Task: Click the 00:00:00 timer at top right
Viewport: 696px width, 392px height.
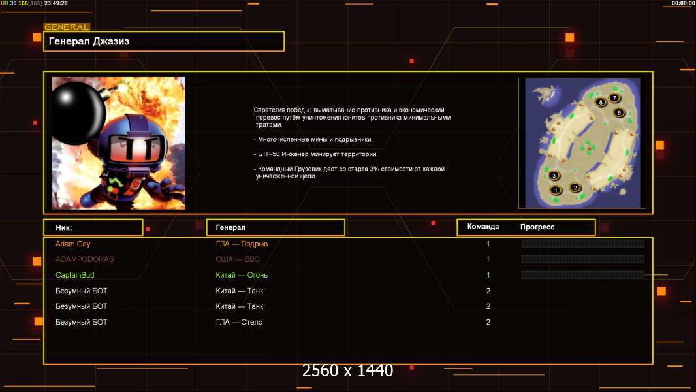Action: click(683, 3)
